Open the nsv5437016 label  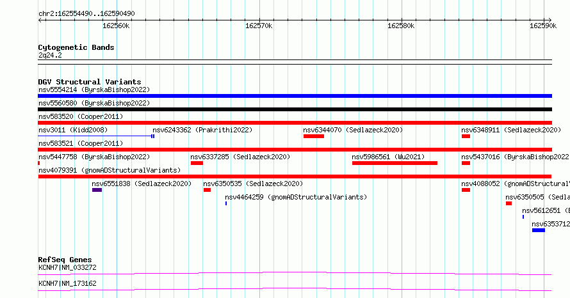tap(516, 157)
